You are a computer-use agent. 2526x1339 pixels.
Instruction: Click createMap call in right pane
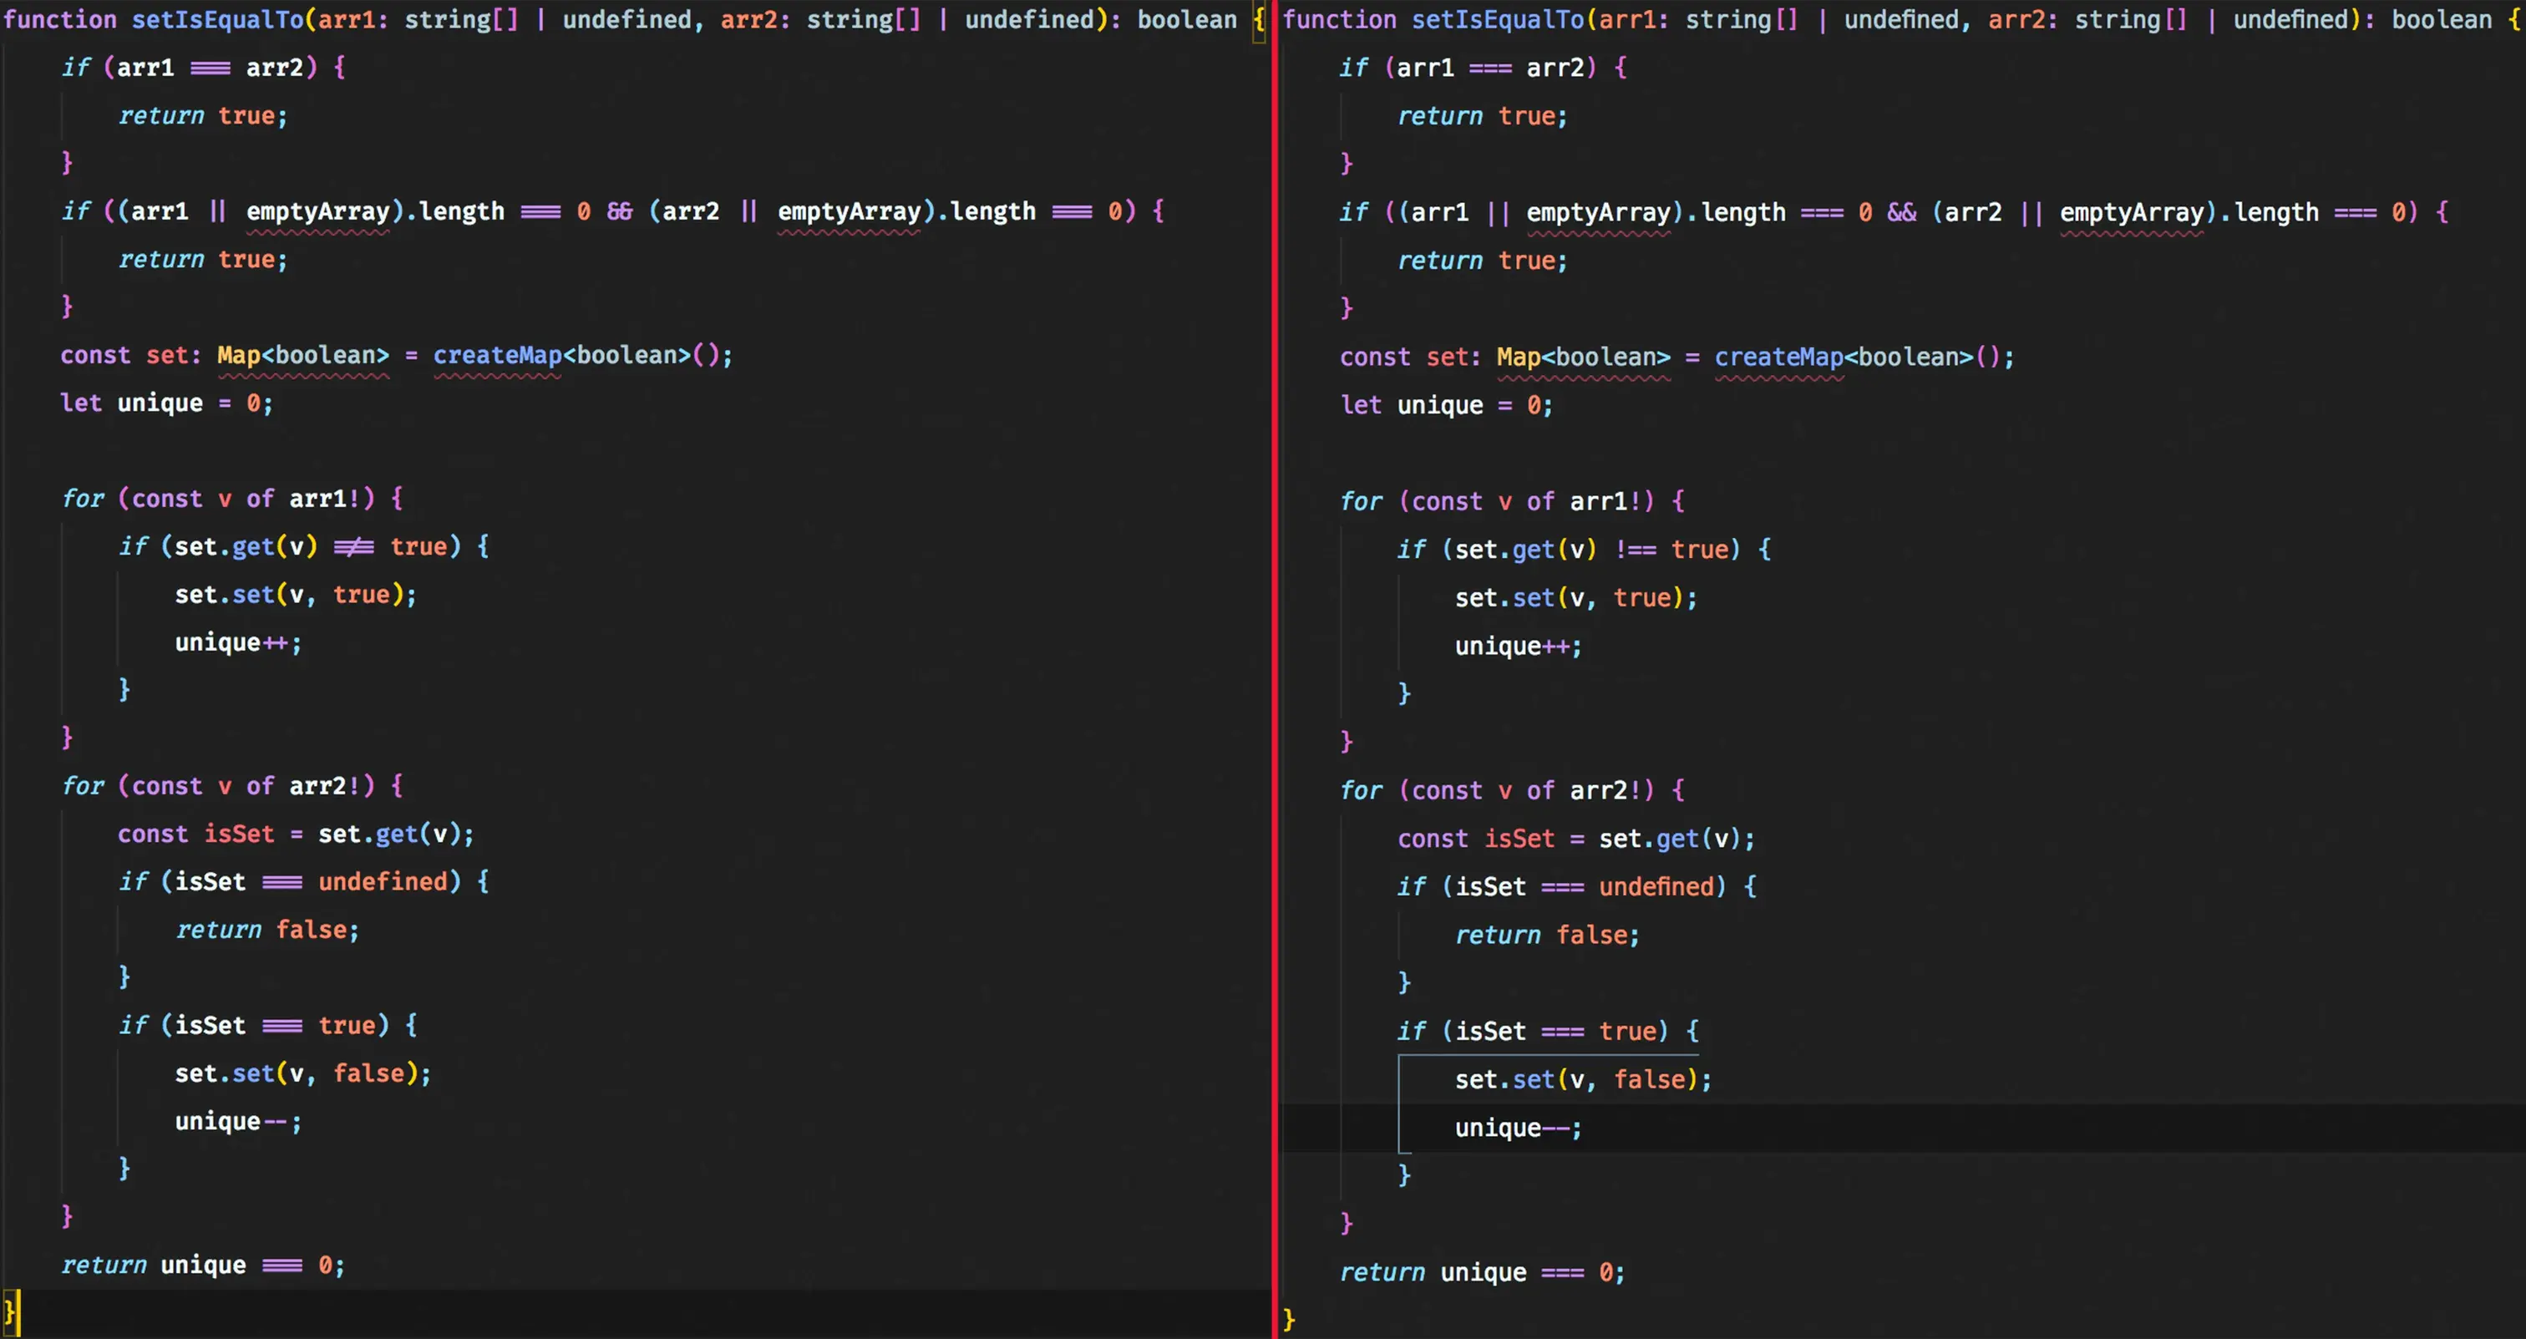tap(1778, 358)
